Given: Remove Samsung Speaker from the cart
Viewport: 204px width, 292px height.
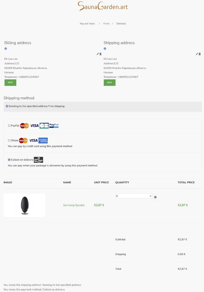Looking at the screenshot, I should pyautogui.click(x=155, y=197).
